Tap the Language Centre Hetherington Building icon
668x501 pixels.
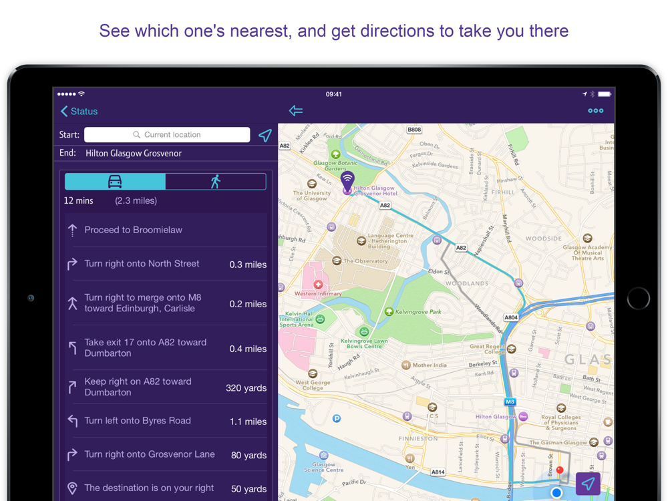pos(361,240)
